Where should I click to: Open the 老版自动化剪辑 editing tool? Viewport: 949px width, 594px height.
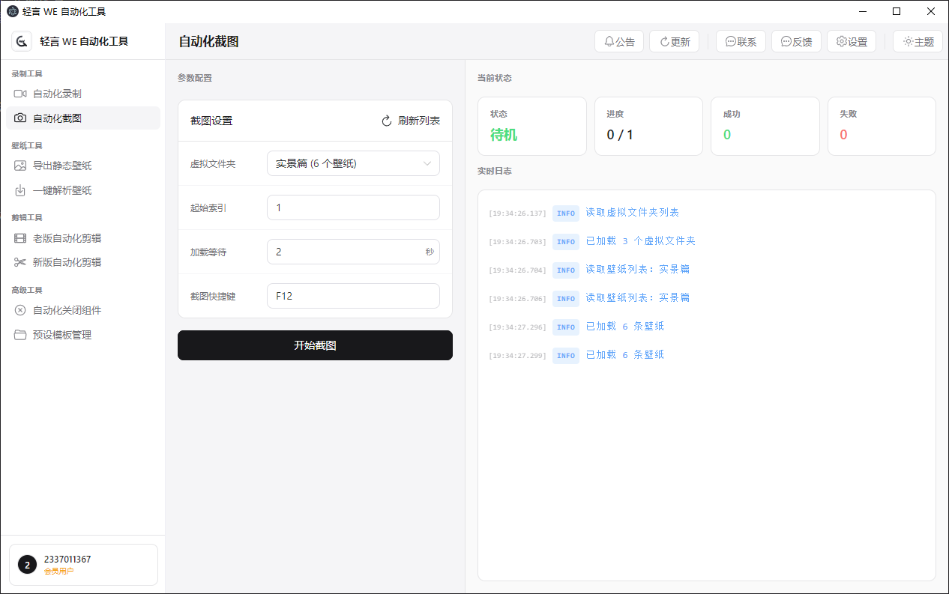[66, 237]
